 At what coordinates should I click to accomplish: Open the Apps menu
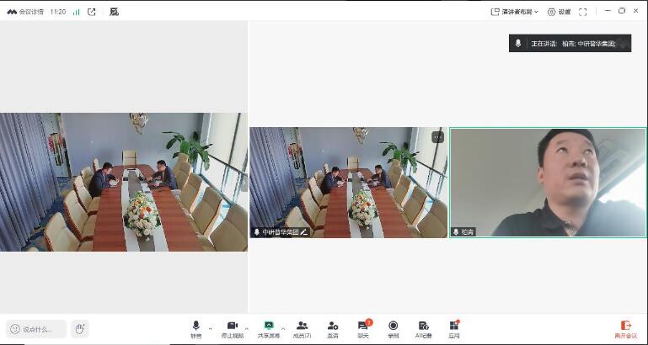click(x=453, y=326)
